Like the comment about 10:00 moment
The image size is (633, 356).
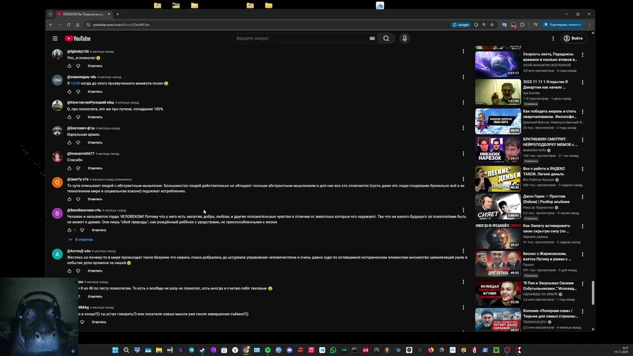pyautogui.click(x=69, y=91)
